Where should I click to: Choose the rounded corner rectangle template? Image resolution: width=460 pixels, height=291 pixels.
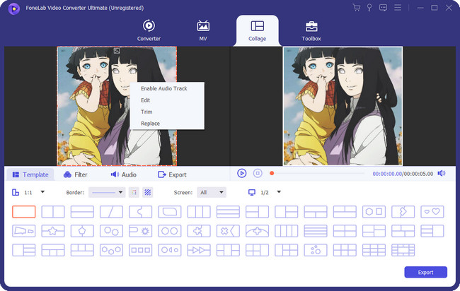point(170,212)
